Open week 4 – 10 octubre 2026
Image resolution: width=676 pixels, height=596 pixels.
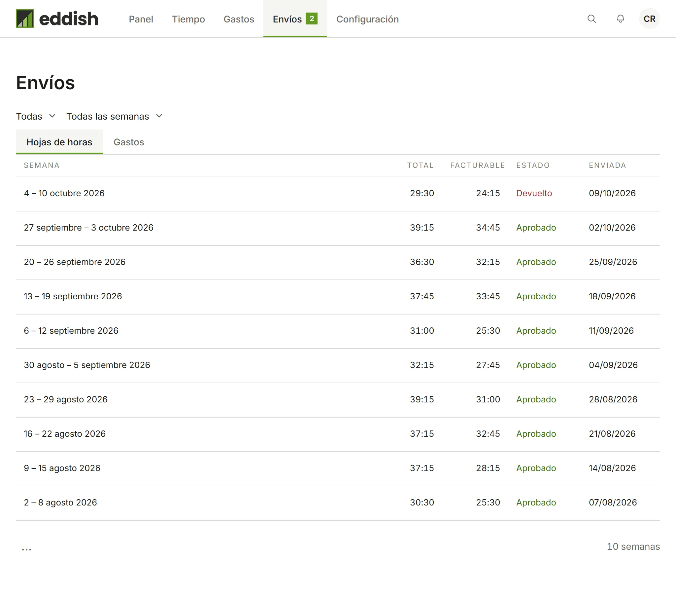pyautogui.click(x=338, y=193)
